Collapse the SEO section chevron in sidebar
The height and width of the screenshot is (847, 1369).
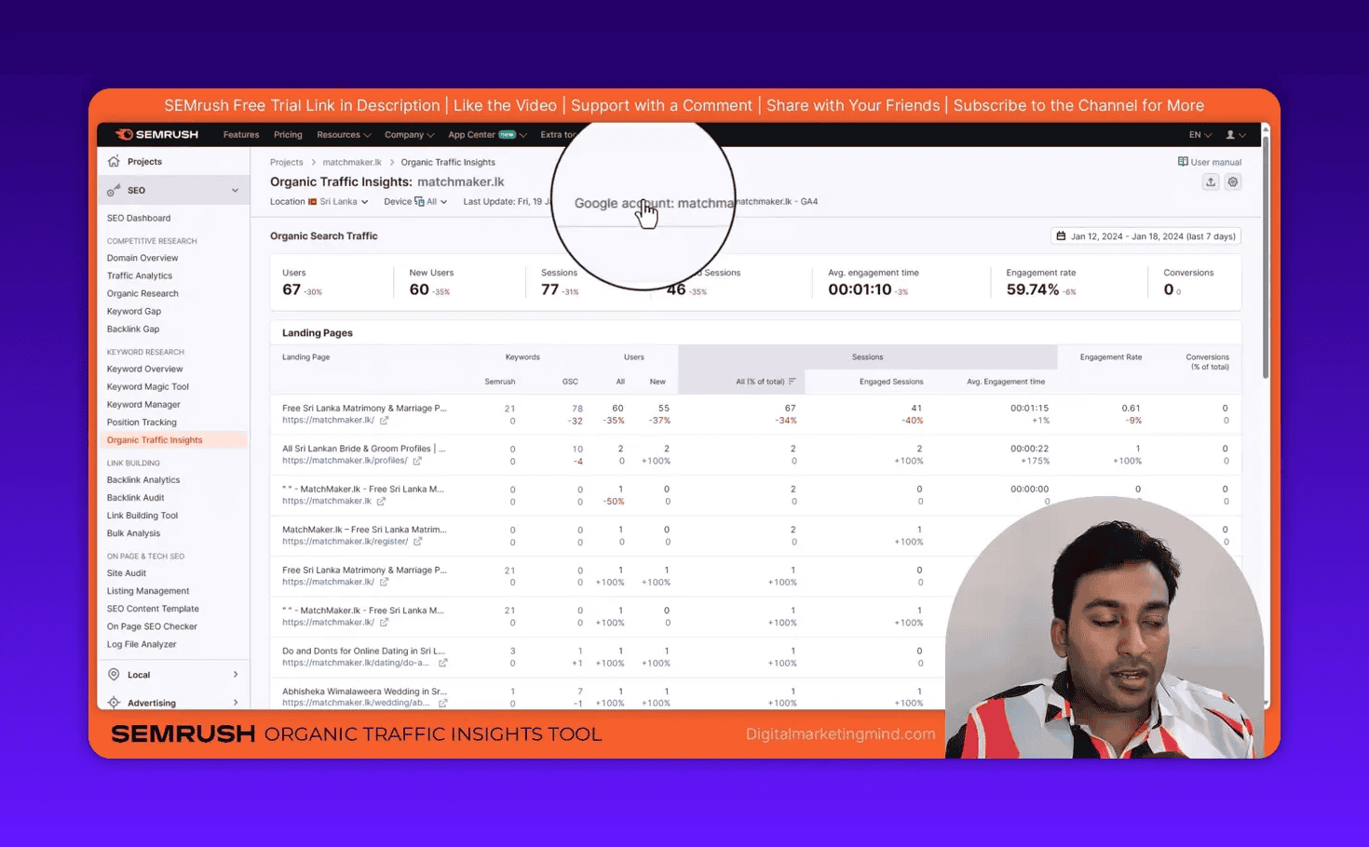[236, 190]
